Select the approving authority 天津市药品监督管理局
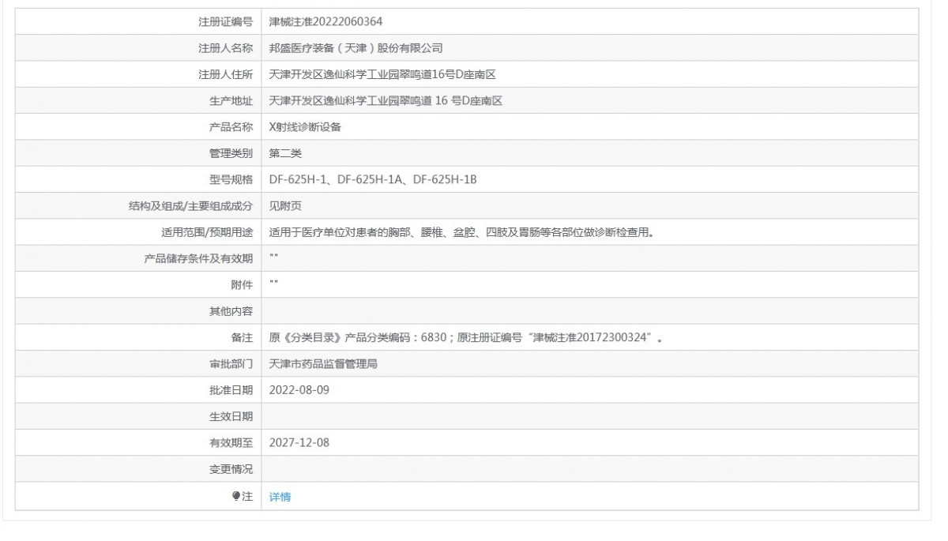 pyautogui.click(x=323, y=364)
